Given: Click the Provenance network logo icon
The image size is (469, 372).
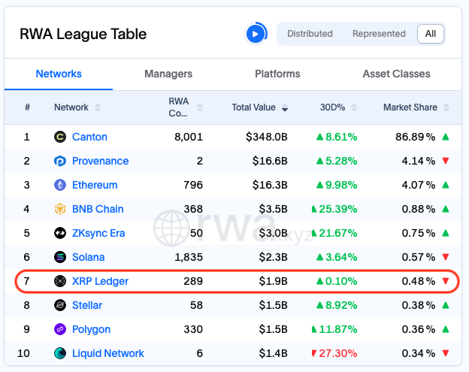Looking at the screenshot, I should (x=60, y=161).
